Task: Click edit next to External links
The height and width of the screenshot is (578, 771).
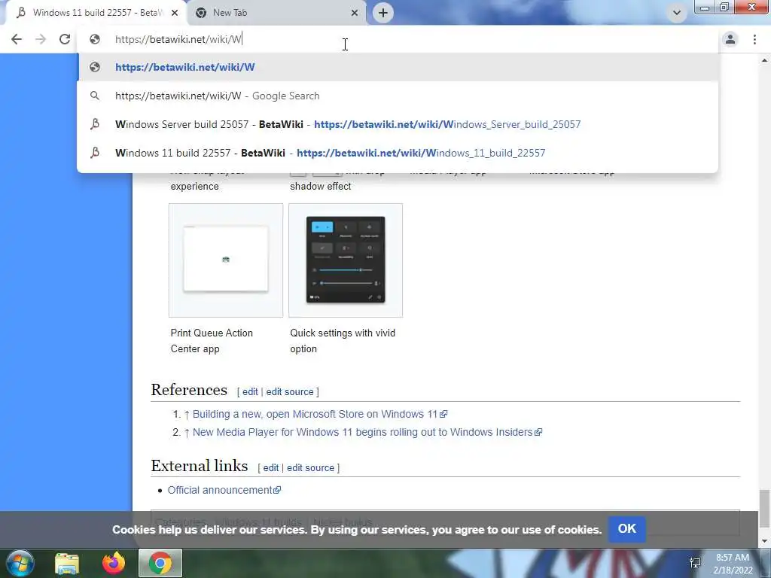Action: click(270, 468)
